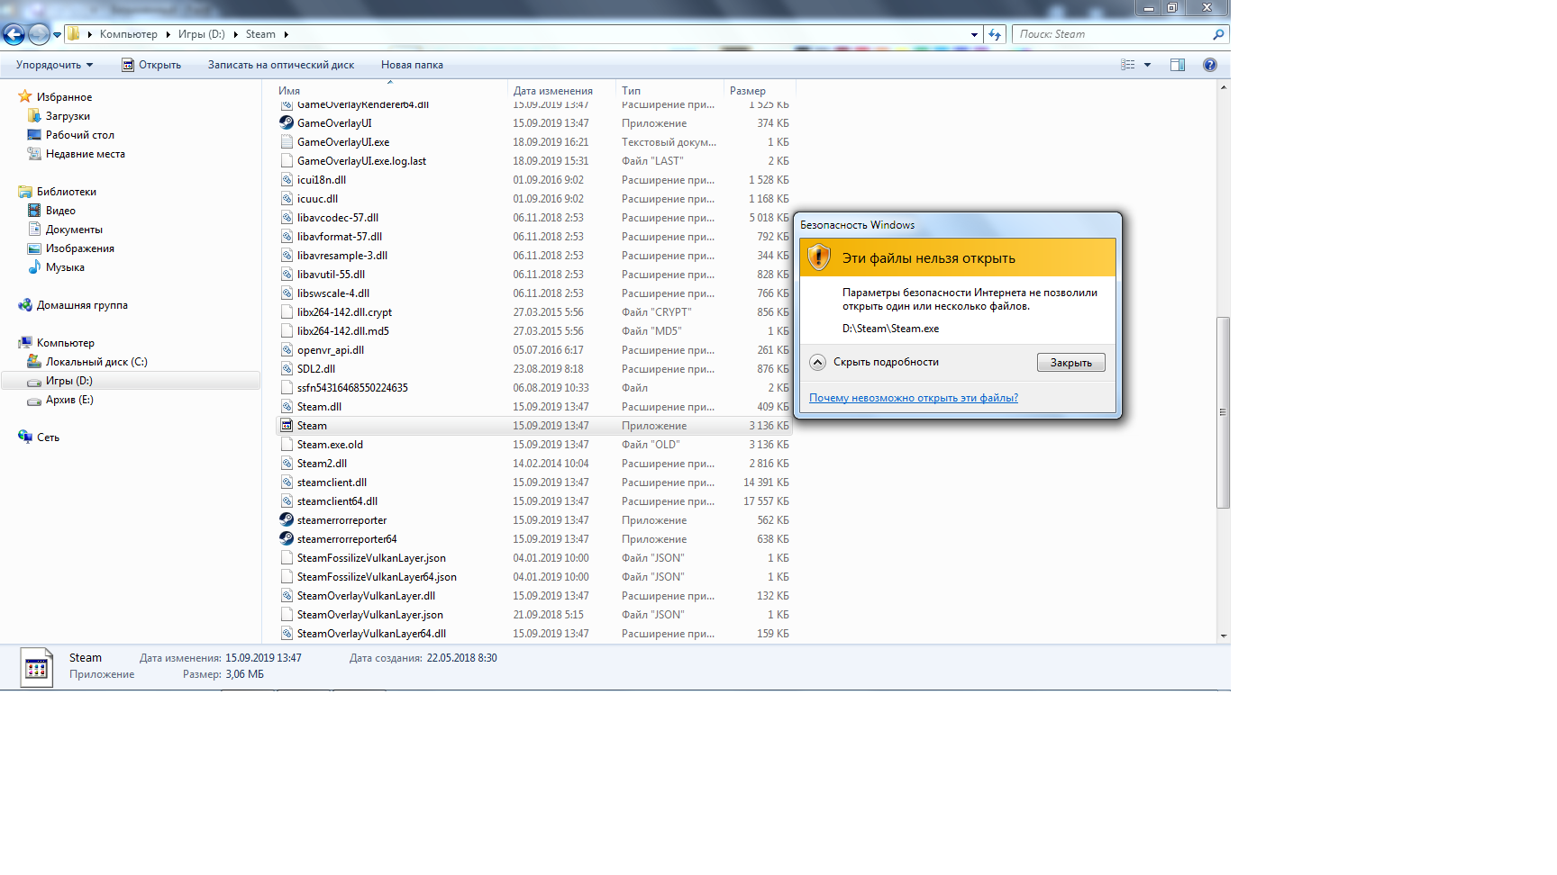
Task: Select Домашняя группа in sidebar
Action: [x=82, y=305]
